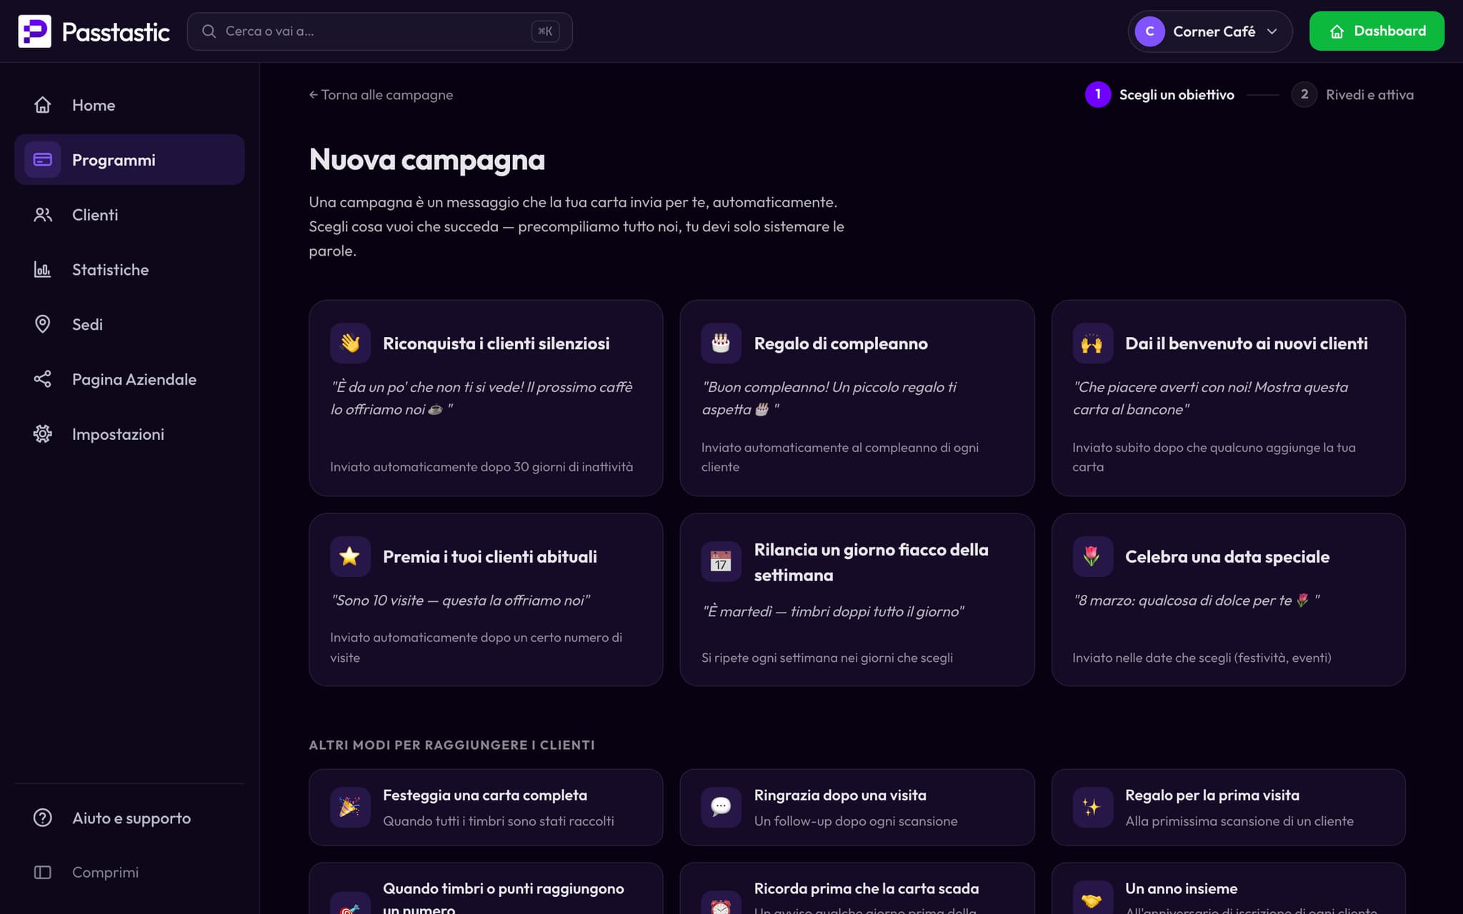Viewport: 1463px width, 914px height.
Task: Open the green Dashboard button
Action: coord(1377,31)
